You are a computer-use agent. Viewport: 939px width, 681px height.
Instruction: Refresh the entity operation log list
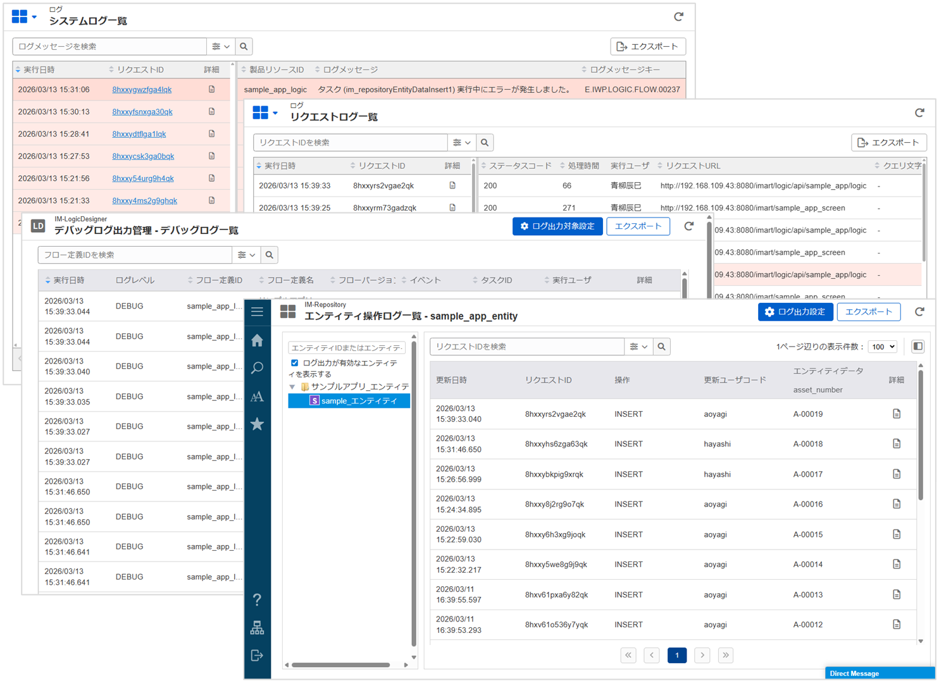tap(919, 312)
